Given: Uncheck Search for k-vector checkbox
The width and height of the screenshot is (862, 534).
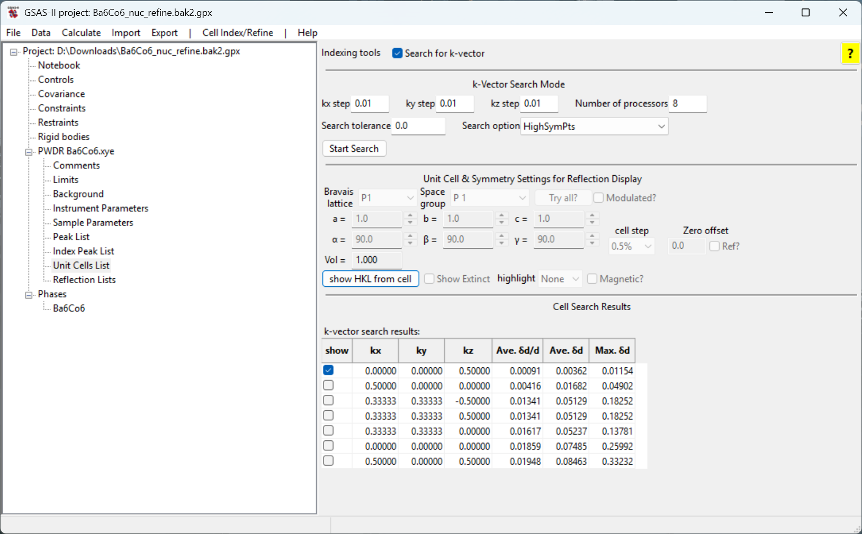Looking at the screenshot, I should pyautogui.click(x=397, y=53).
